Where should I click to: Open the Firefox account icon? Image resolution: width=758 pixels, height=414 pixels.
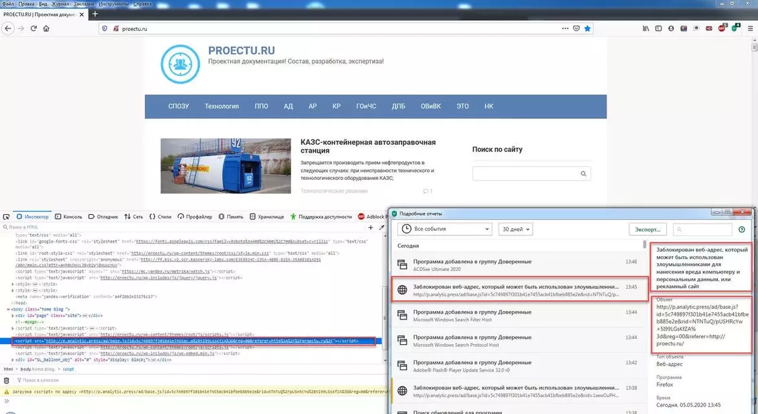pyautogui.click(x=671, y=28)
